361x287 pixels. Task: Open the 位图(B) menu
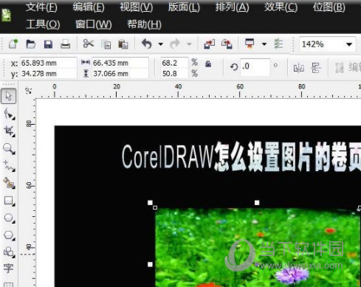(x=329, y=7)
